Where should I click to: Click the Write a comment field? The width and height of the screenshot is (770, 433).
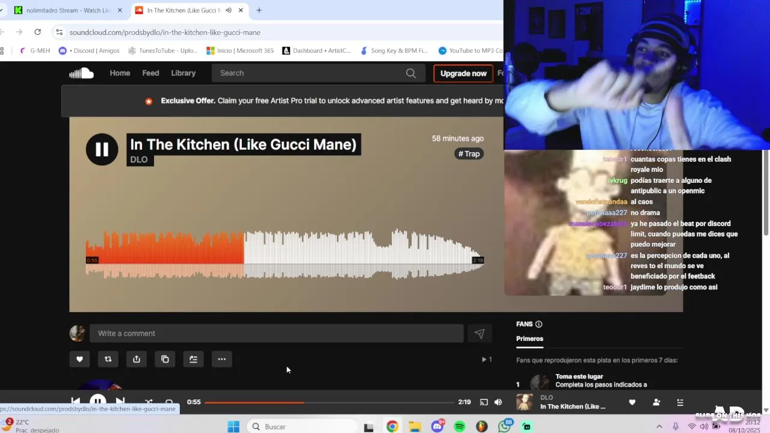coord(277,333)
